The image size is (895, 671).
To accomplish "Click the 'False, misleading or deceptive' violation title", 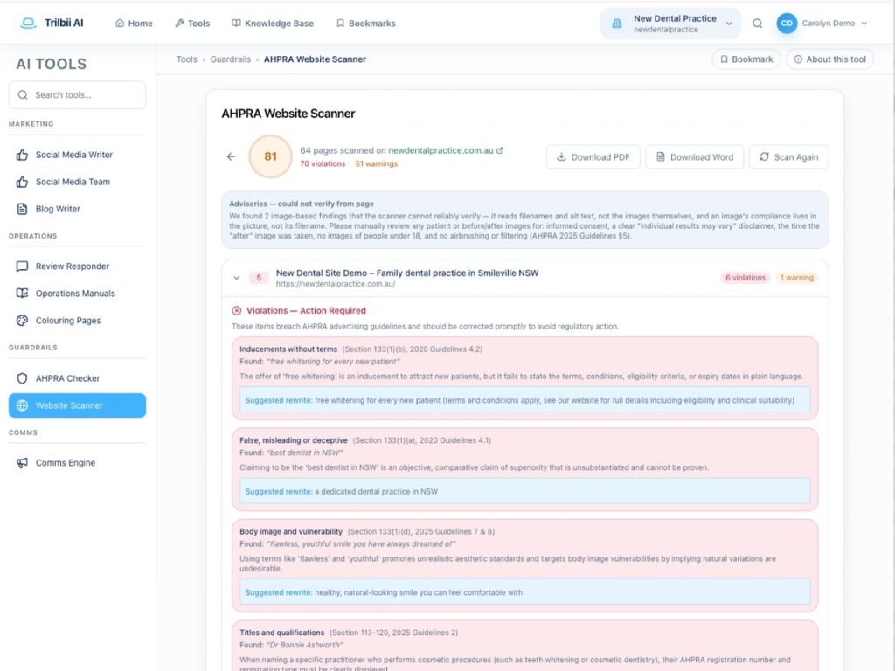I will (294, 440).
